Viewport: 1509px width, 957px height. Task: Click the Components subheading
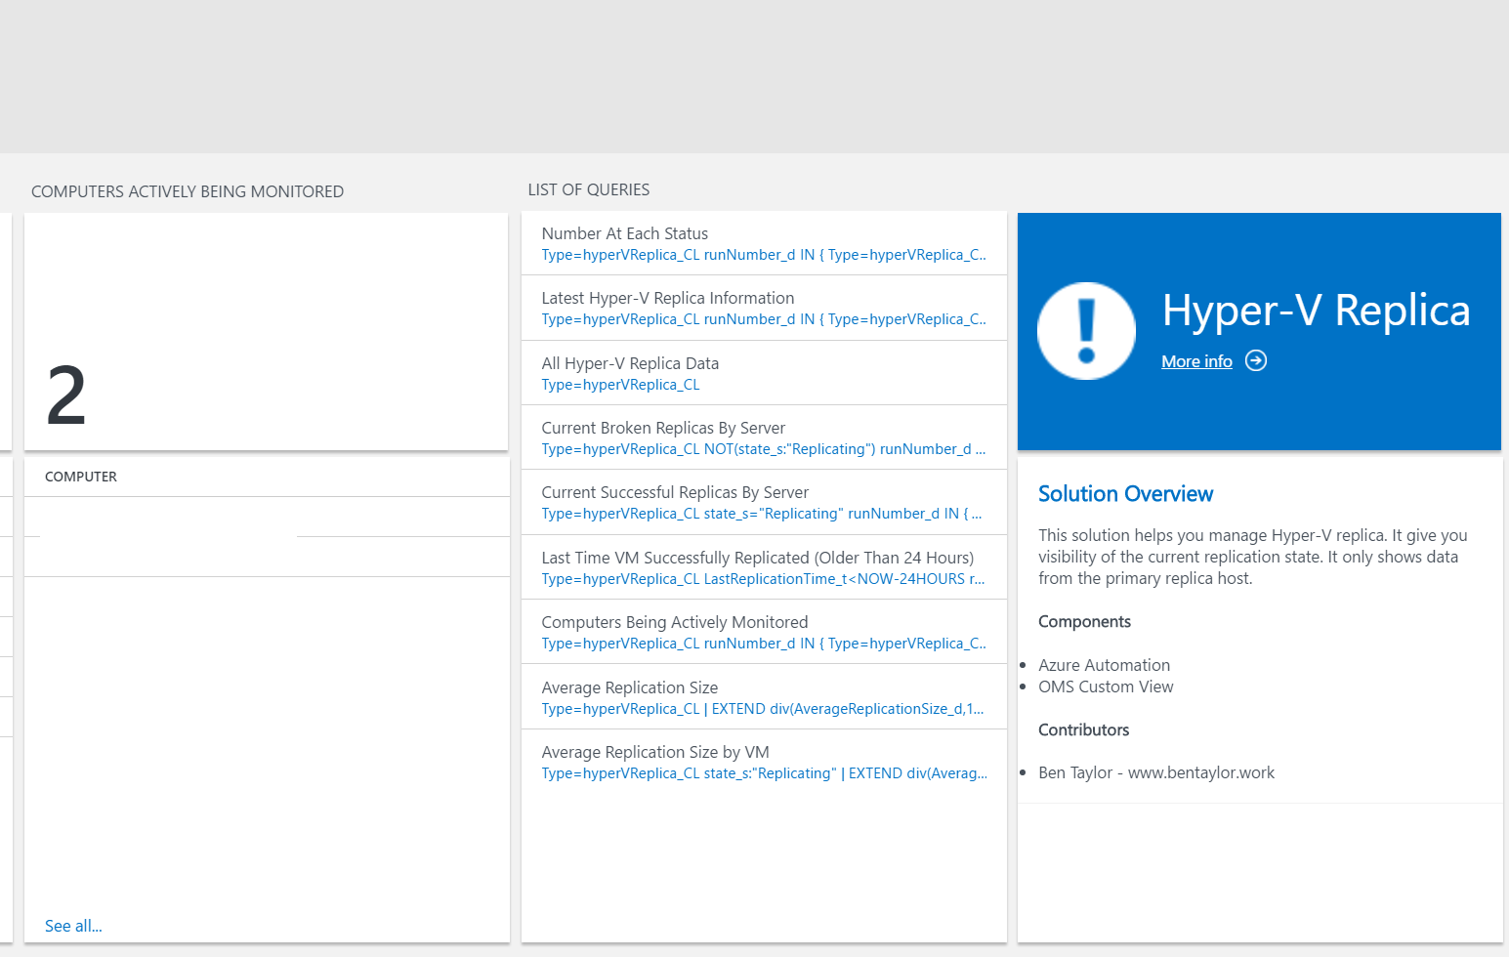pyautogui.click(x=1084, y=622)
